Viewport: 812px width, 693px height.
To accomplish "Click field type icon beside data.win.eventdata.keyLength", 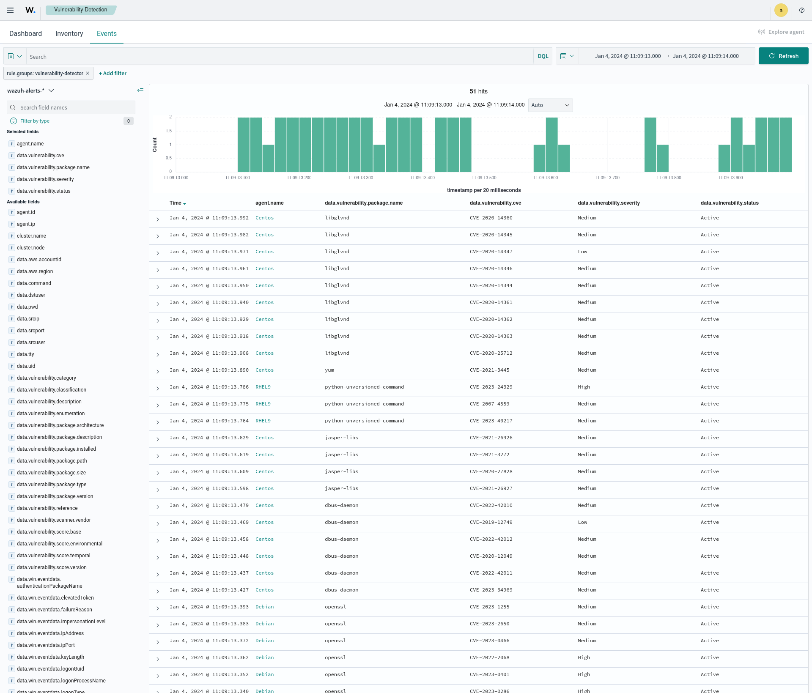I will pos(12,657).
